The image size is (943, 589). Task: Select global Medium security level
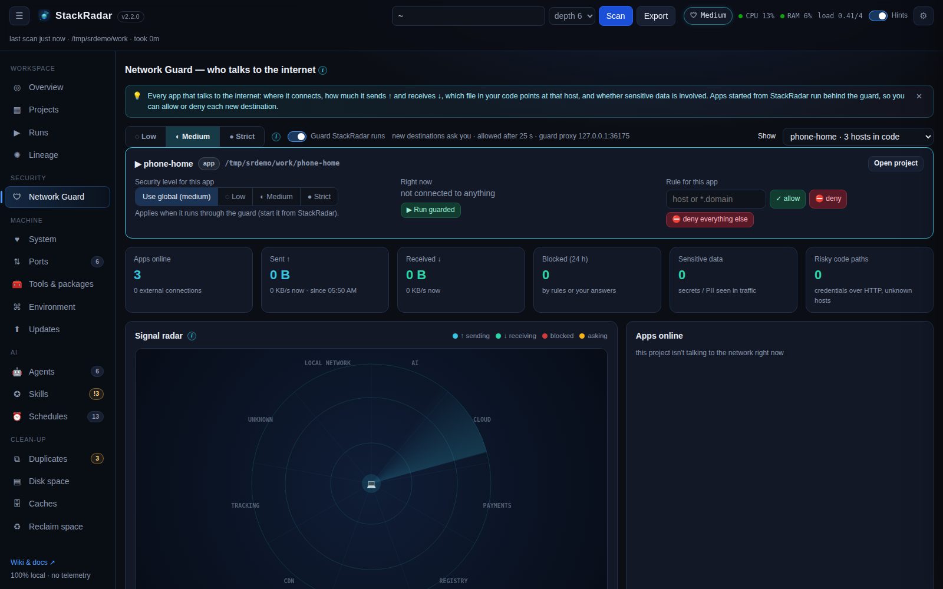[193, 137]
